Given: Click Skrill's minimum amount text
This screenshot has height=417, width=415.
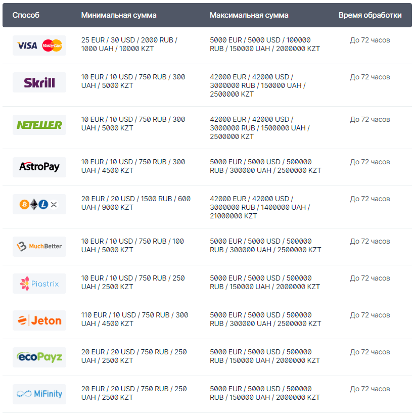Looking at the screenshot, I should [133, 81].
